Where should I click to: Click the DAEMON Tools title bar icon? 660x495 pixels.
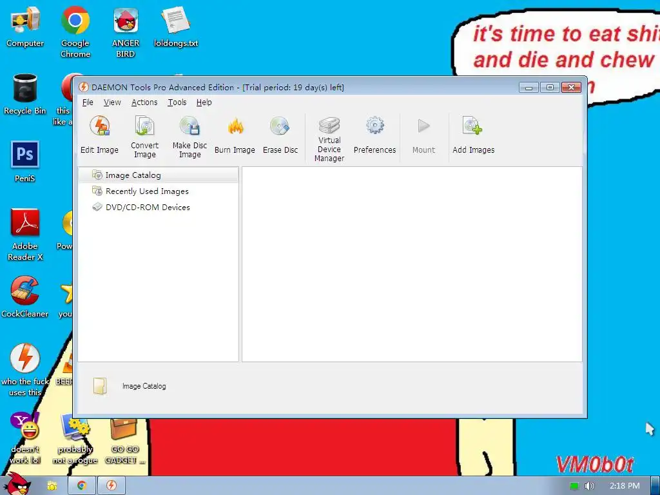(x=84, y=87)
